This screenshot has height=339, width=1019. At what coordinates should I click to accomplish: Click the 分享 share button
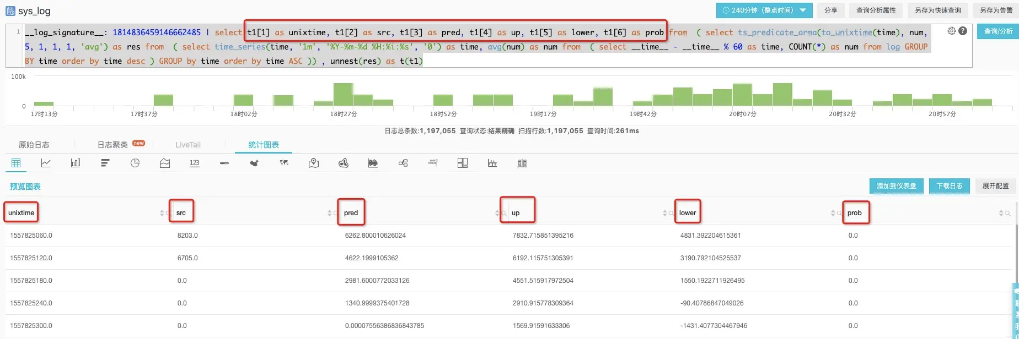pyautogui.click(x=830, y=10)
